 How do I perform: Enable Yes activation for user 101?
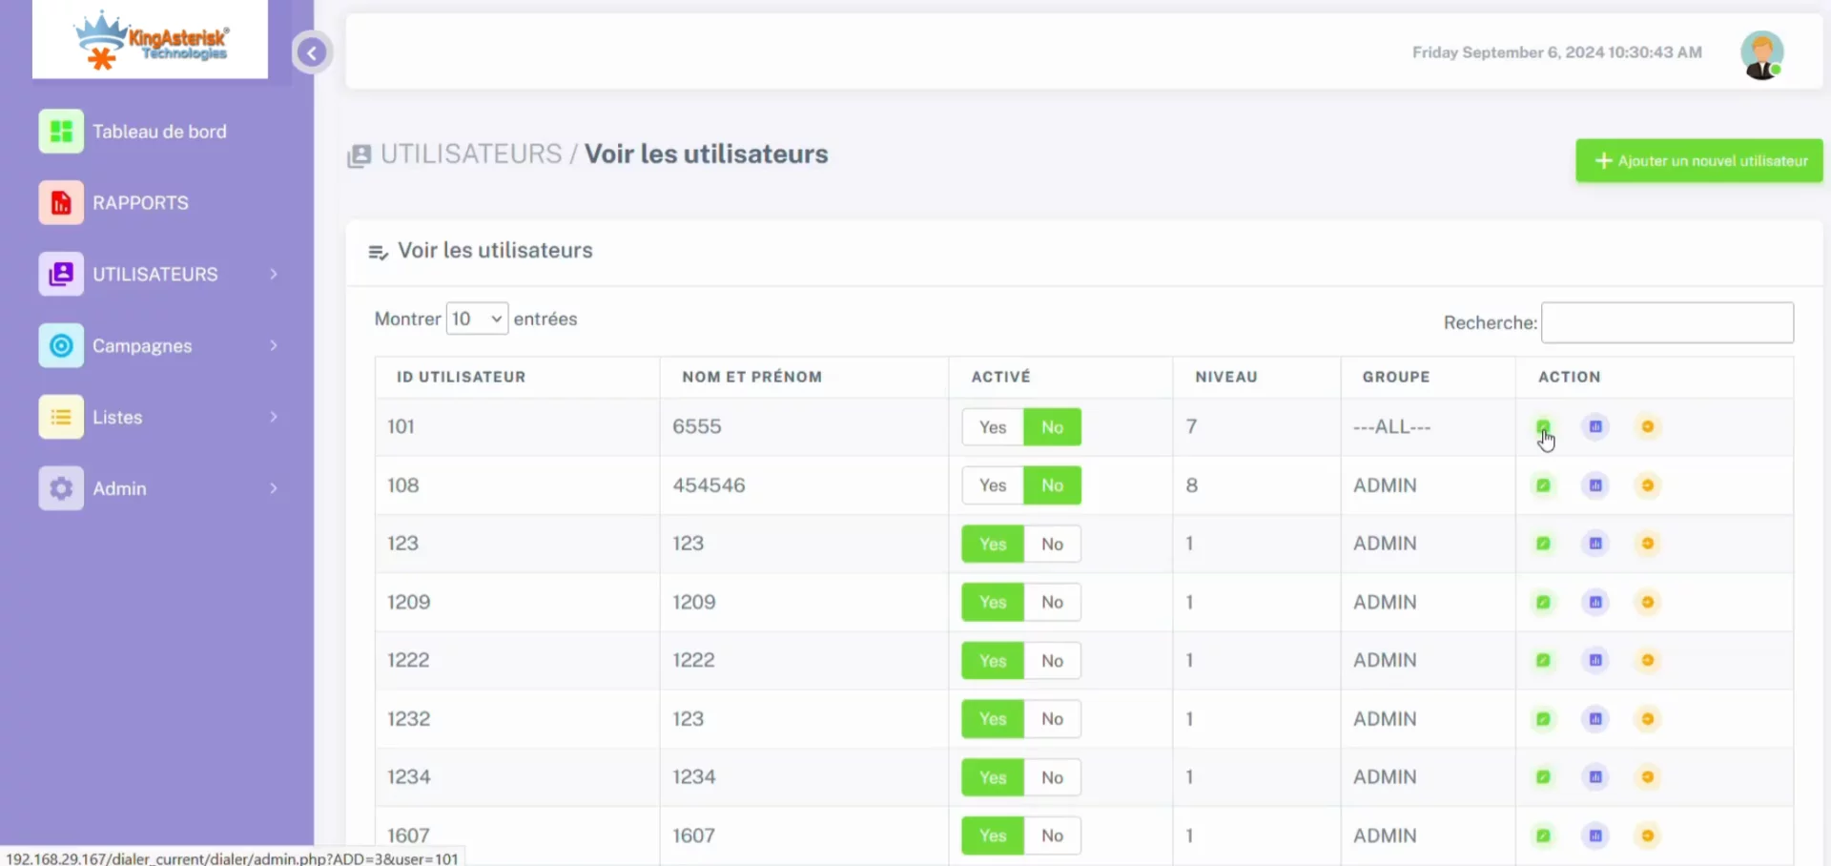coord(992,426)
